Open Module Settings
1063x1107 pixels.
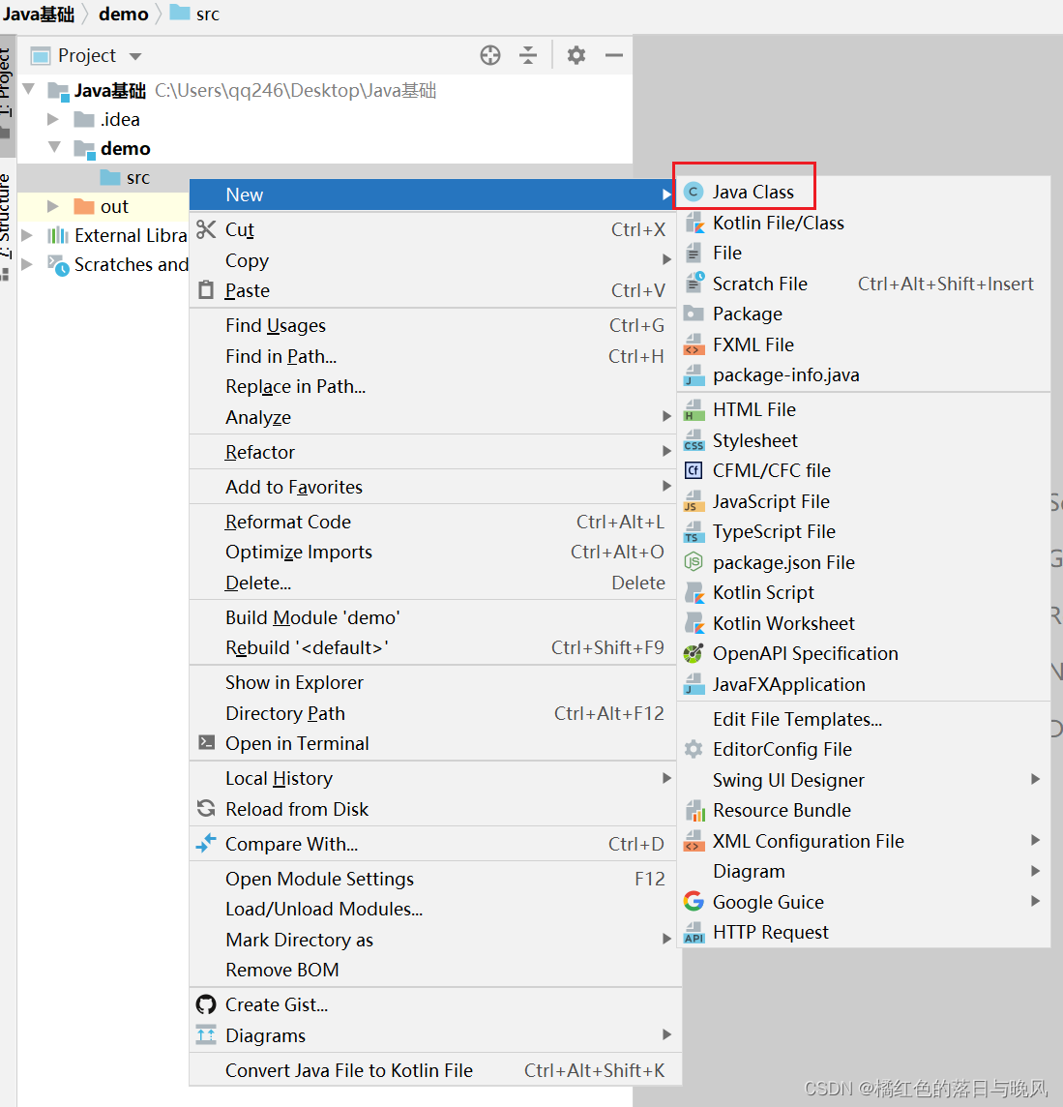tap(319, 879)
